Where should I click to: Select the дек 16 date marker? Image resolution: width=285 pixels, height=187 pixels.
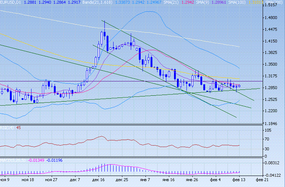click(x=97, y=180)
